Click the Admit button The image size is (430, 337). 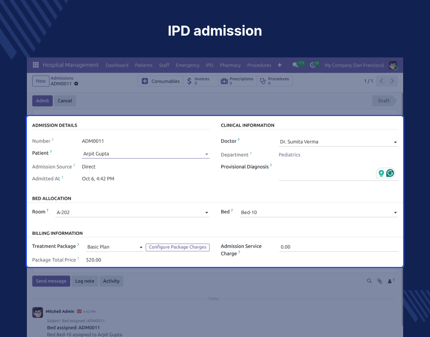pyautogui.click(x=43, y=101)
